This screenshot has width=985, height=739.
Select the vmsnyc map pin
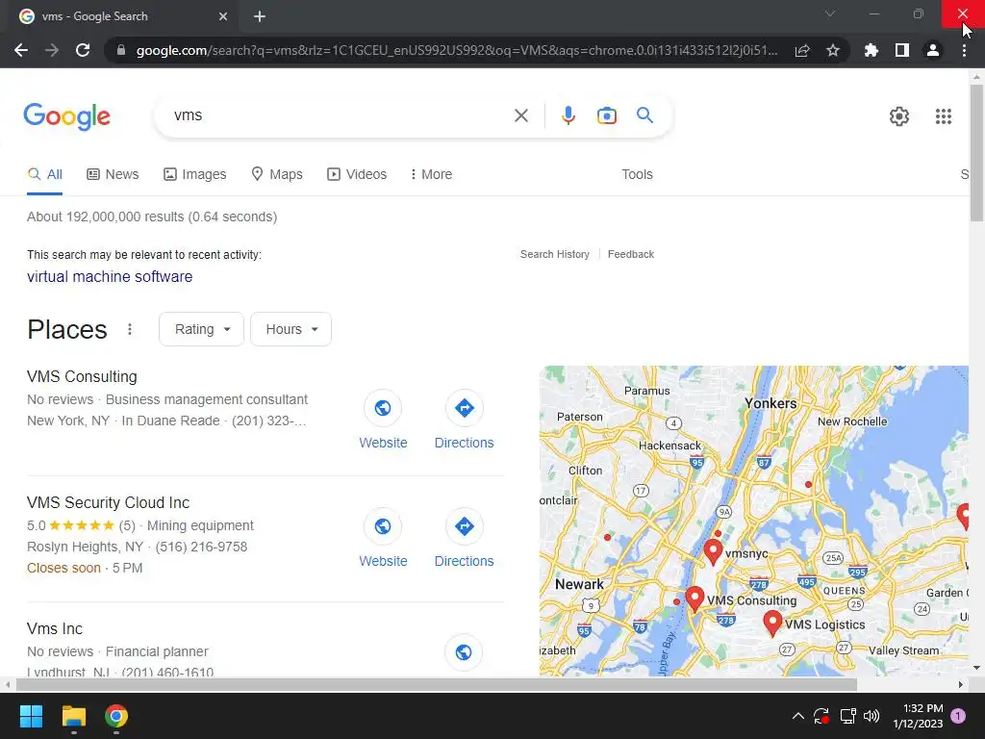pyautogui.click(x=713, y=551)
